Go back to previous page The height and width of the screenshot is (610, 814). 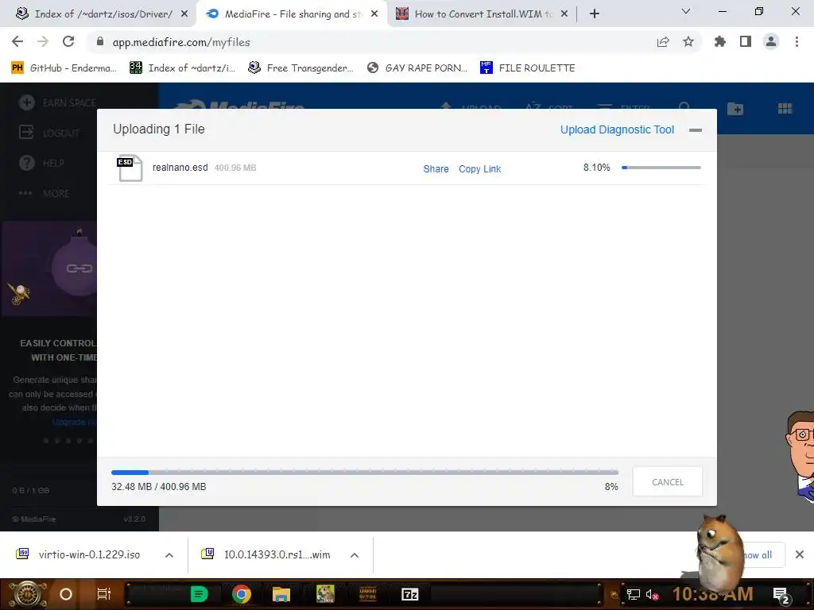[x=17, y=41]
